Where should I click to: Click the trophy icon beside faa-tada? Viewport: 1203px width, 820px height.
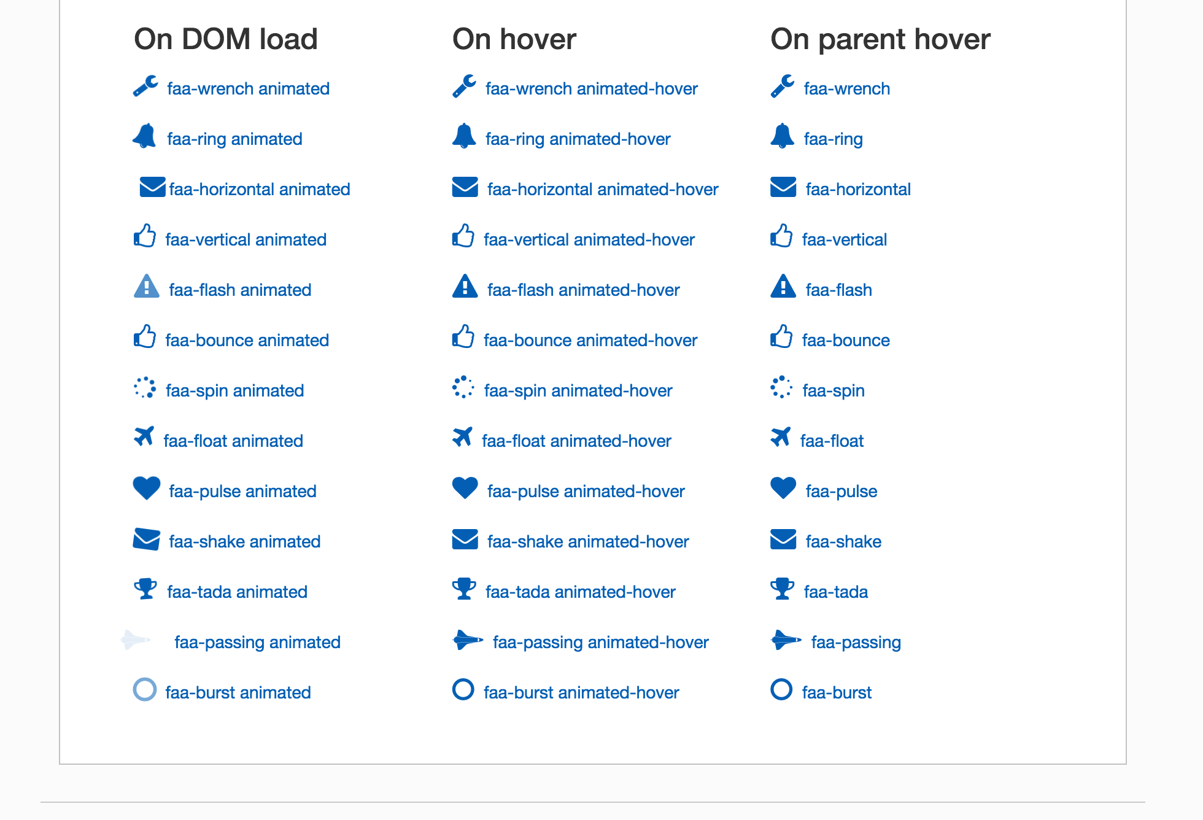(x=783, y=589)
